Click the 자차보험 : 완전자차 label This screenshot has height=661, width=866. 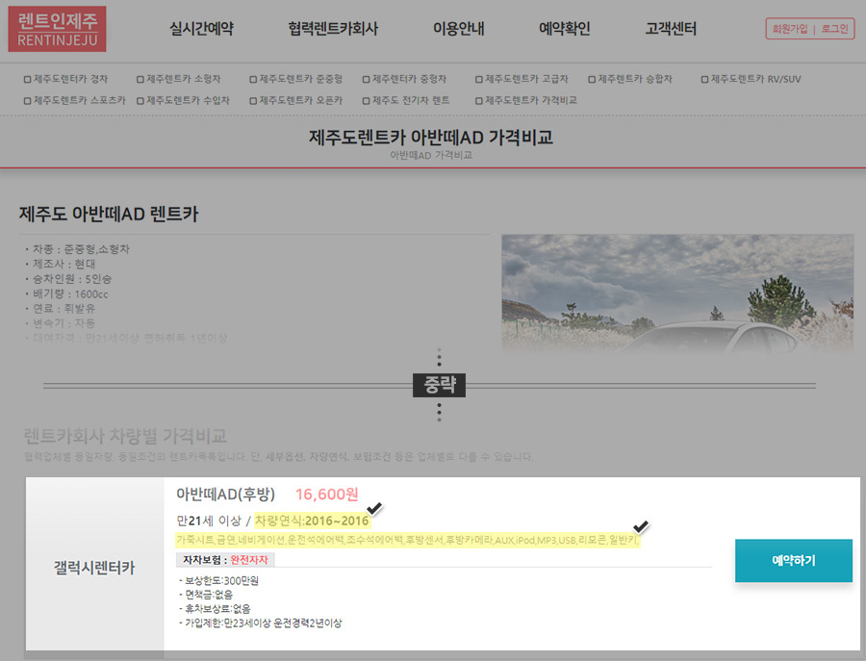coord(225,560)
